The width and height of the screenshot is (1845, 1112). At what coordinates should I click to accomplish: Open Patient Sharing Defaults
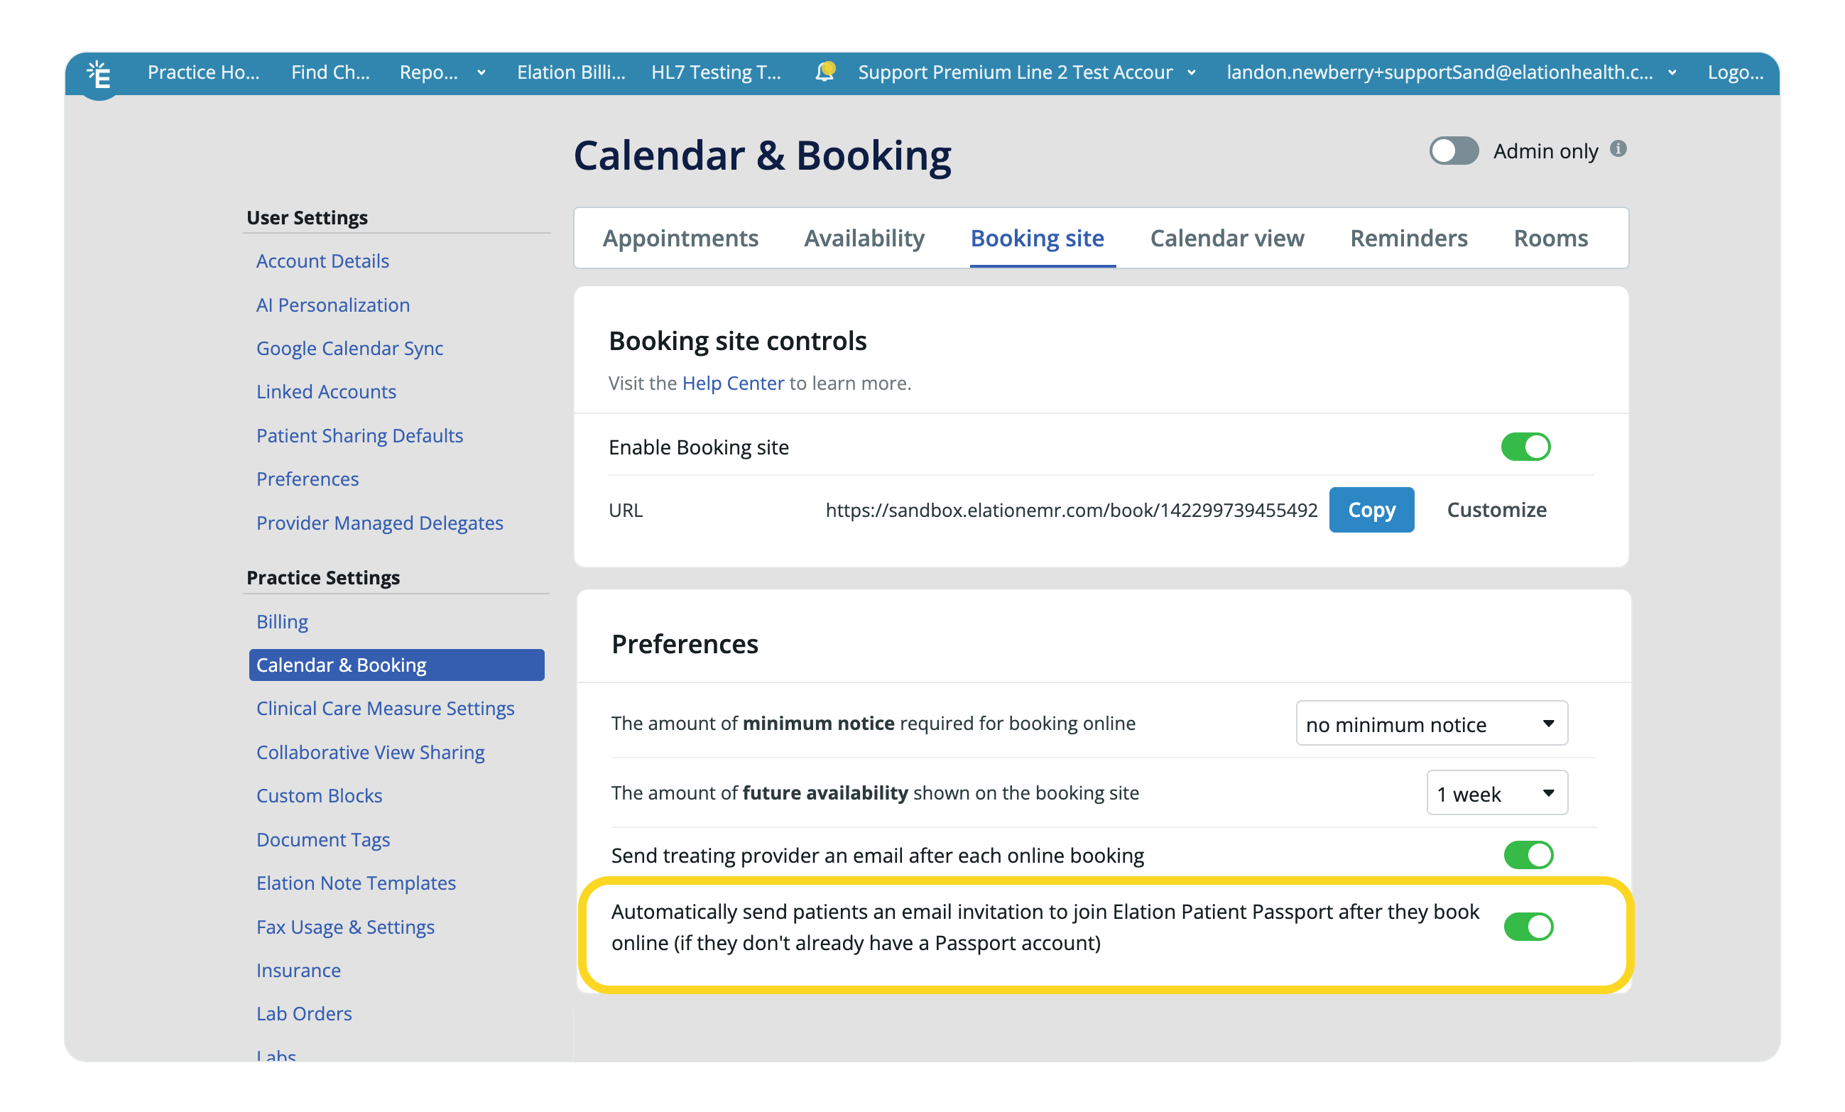359,436
